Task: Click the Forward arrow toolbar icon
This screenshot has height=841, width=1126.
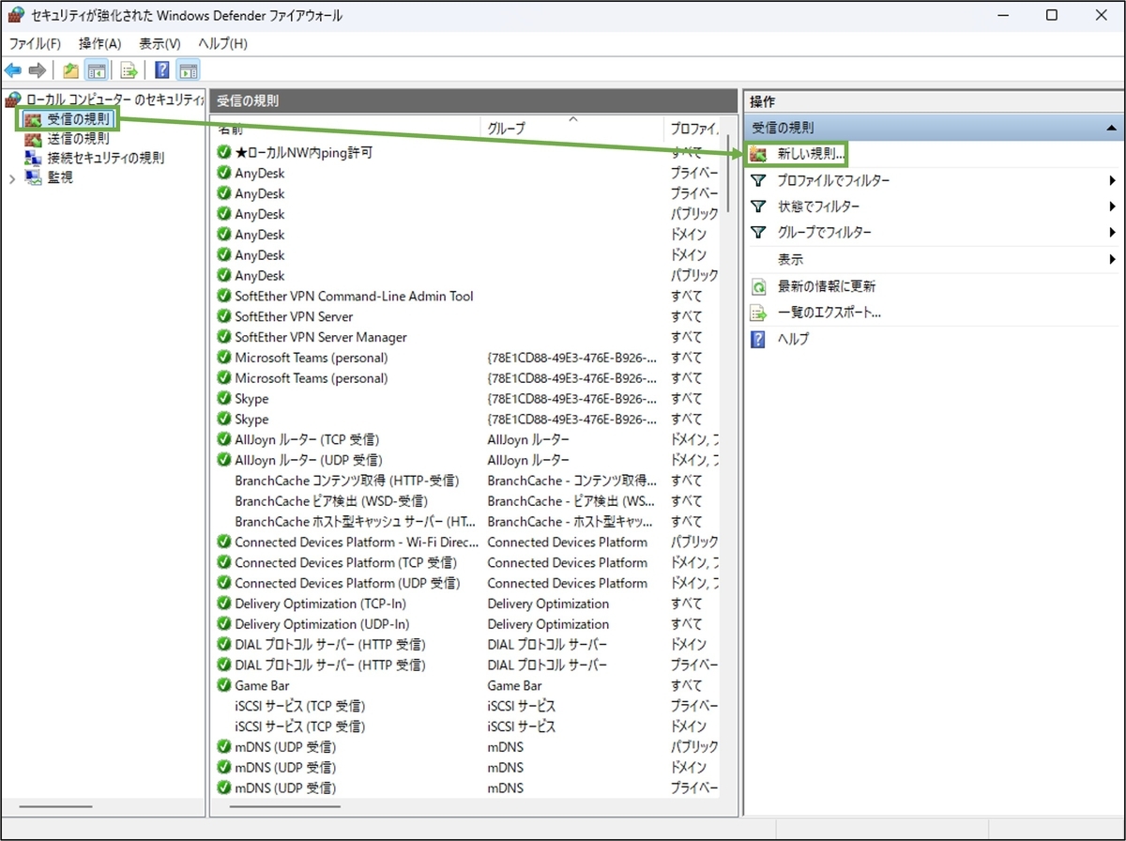Action: click(38, 70)
